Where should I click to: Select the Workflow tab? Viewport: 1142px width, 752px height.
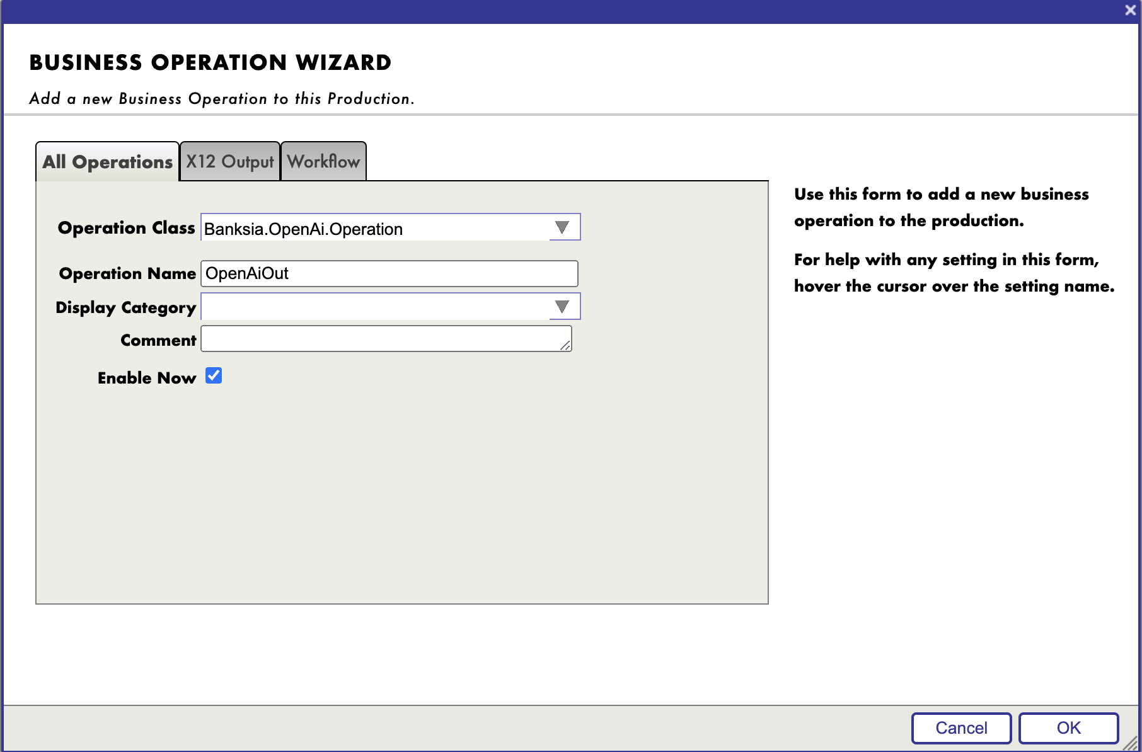tap(323, 162)
